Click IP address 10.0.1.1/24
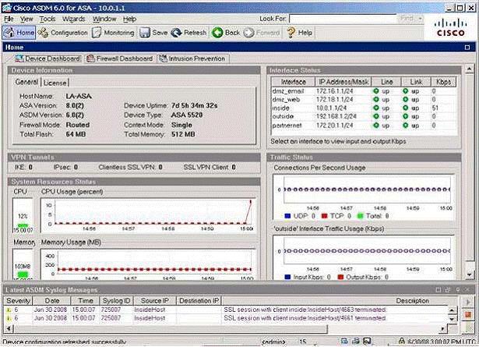Image resolution: width=479 pixels, height=347 pixels. click(x=332, y=108)
